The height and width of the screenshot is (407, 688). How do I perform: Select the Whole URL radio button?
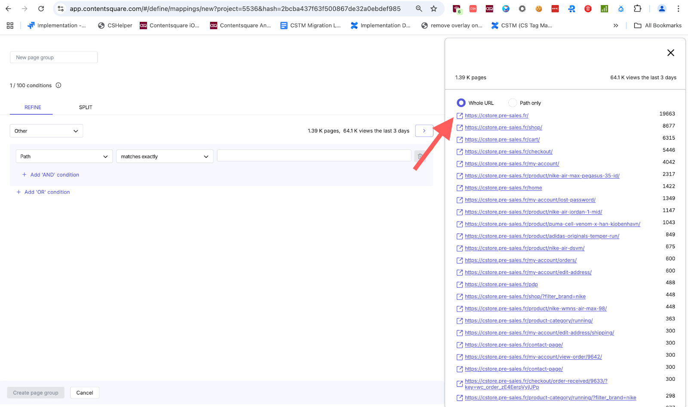click(461, 103)
